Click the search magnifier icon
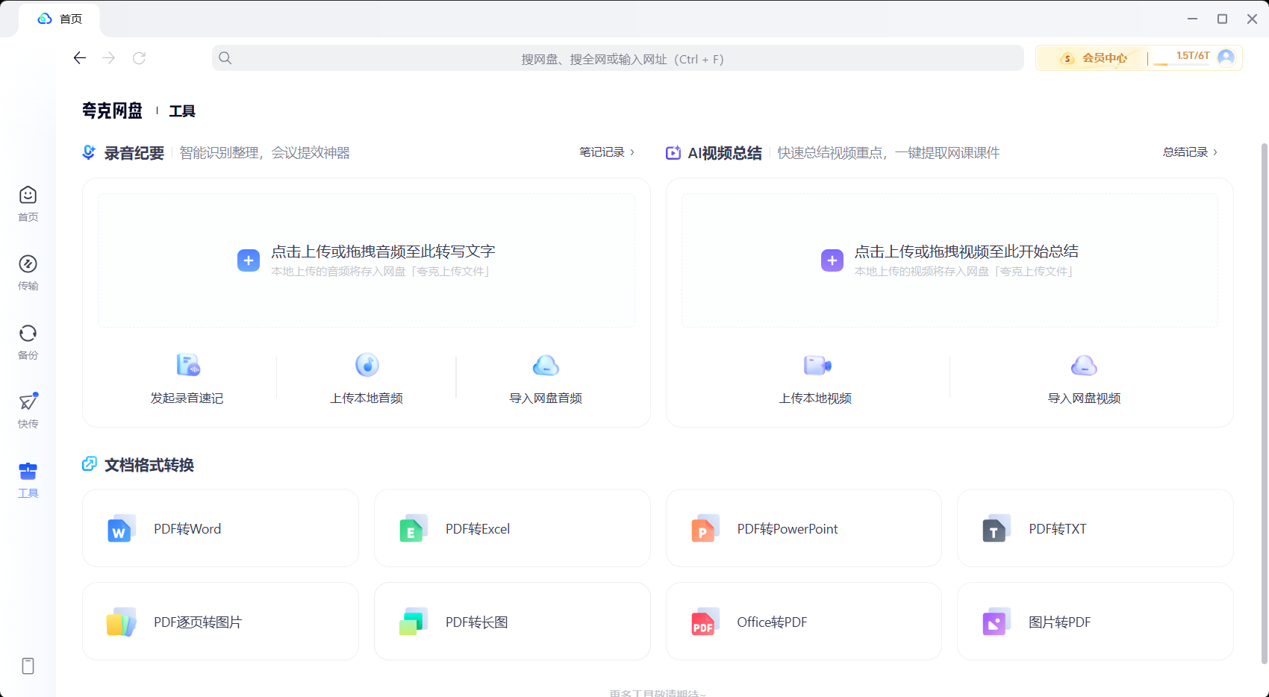The height and width of the screenshot is (697, 1269). coord(225,58)
